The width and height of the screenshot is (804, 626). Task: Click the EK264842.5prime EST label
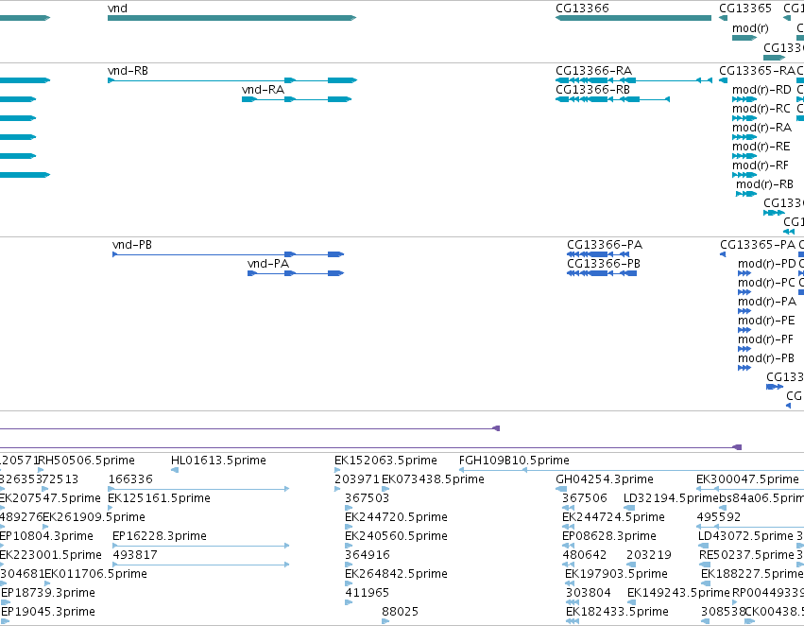click(x=397, y=574)
